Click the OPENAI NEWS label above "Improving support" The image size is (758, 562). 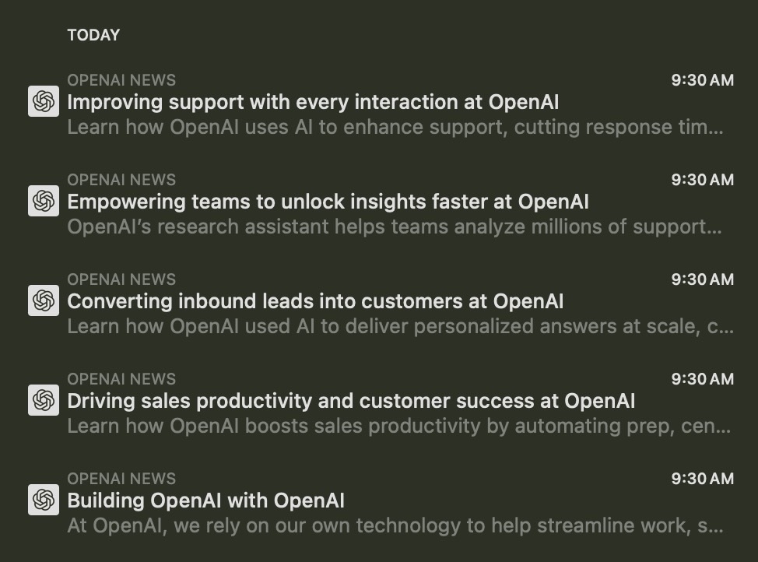[x=121, y=80]
